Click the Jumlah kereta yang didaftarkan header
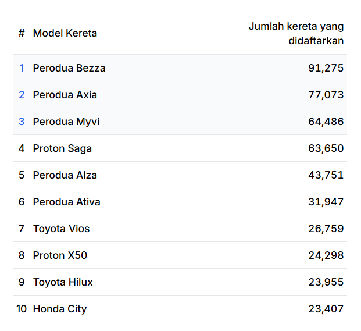The width and height of the screenshot is (361, 331). click(296, 33)
